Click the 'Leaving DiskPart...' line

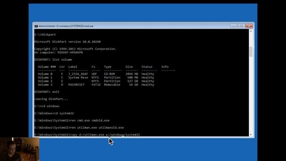[x=51, y=99]
